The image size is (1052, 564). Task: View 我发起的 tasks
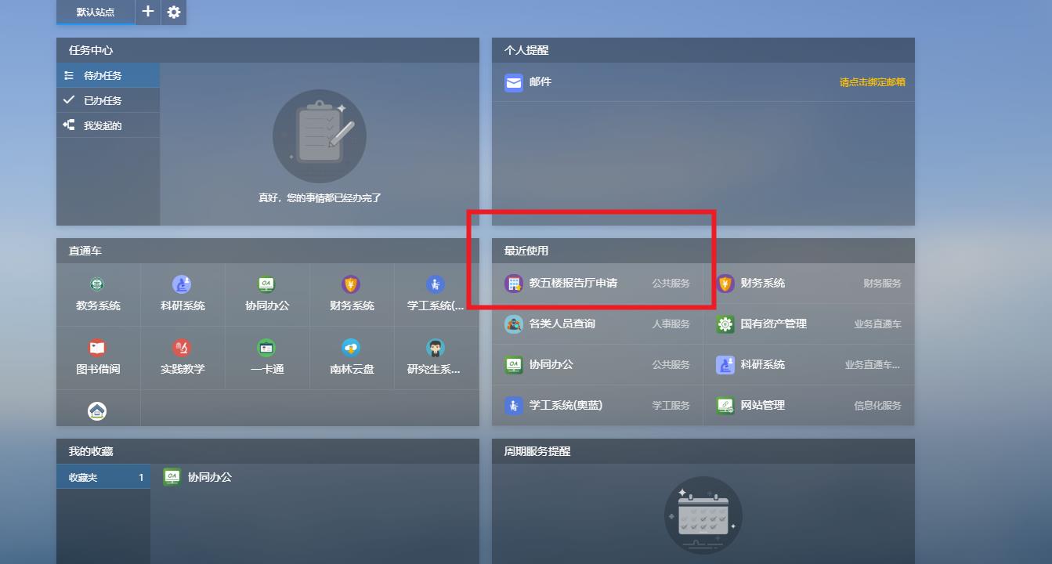103,126
